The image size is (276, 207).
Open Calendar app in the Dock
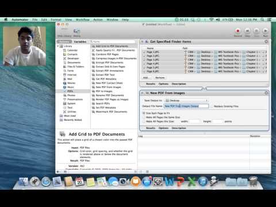pos(79,181)
